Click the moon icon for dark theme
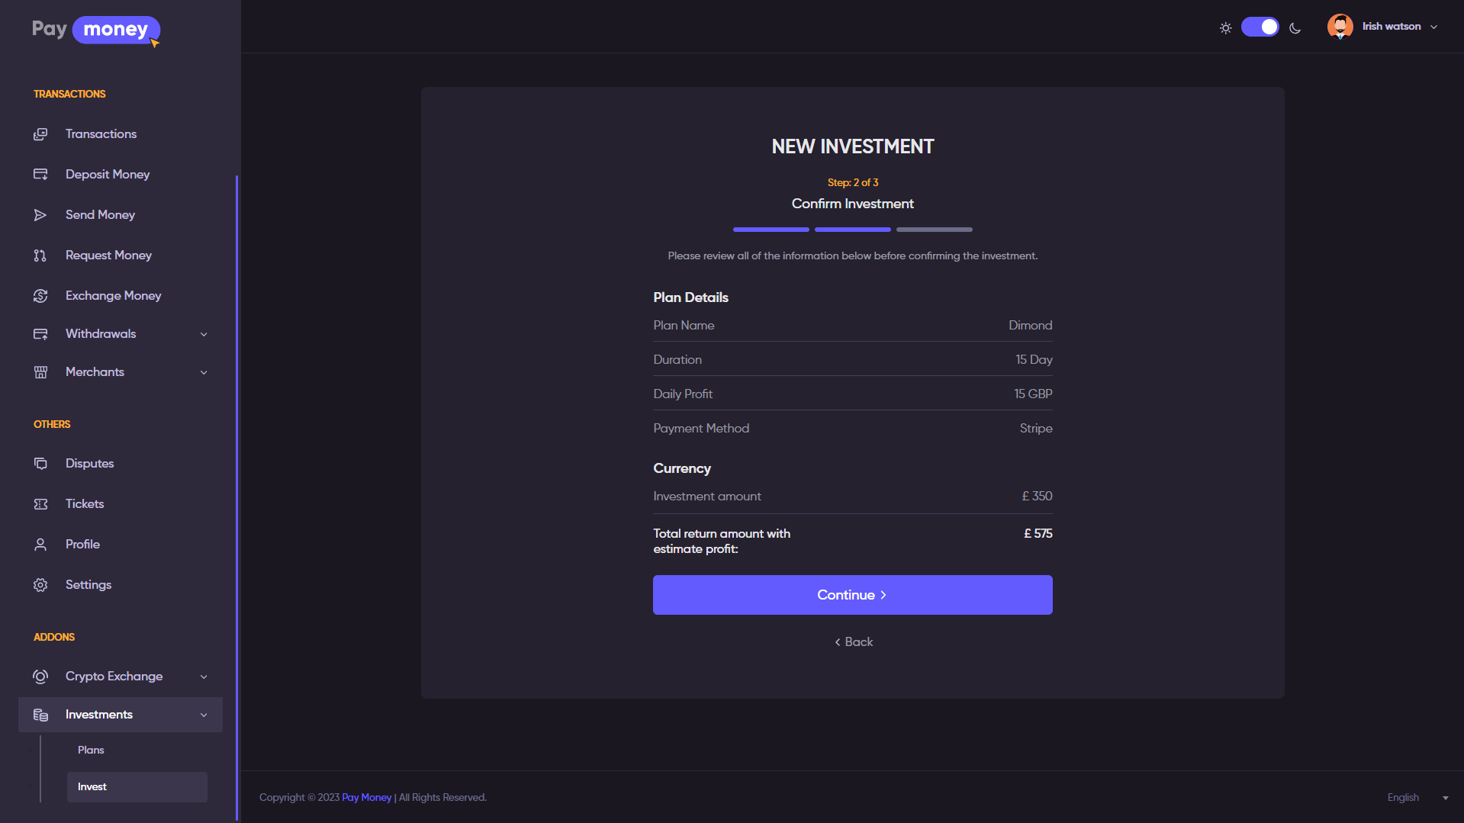The image size is (1464, 823). tap(1295, 28)
